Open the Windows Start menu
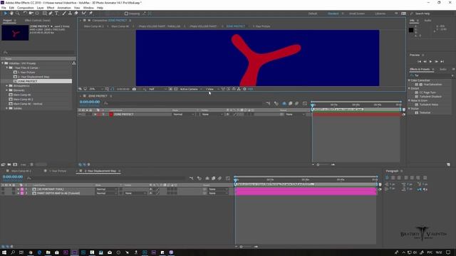Image resolution: width=456 pixels, height=256 pixels. tap(4, 252)
